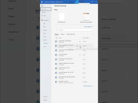Open The Contributions of Three F... document
Viewport: 138px width, 103px height.
pyautogui.click(x=74, y=46)
